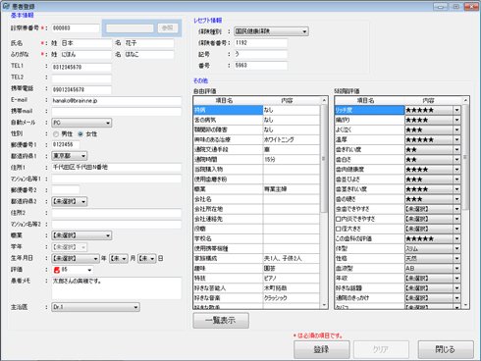The image size is (481, 361).
Task: Click the 番号 field showing 5963
Action: (260, 66)
